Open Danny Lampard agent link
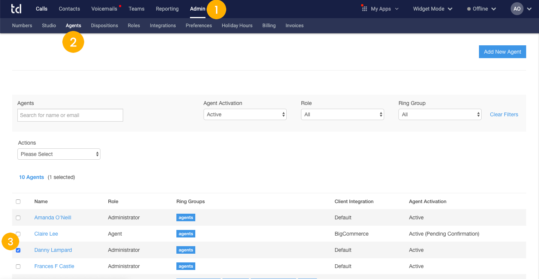The image size is (539, 279). coord(53,250)
